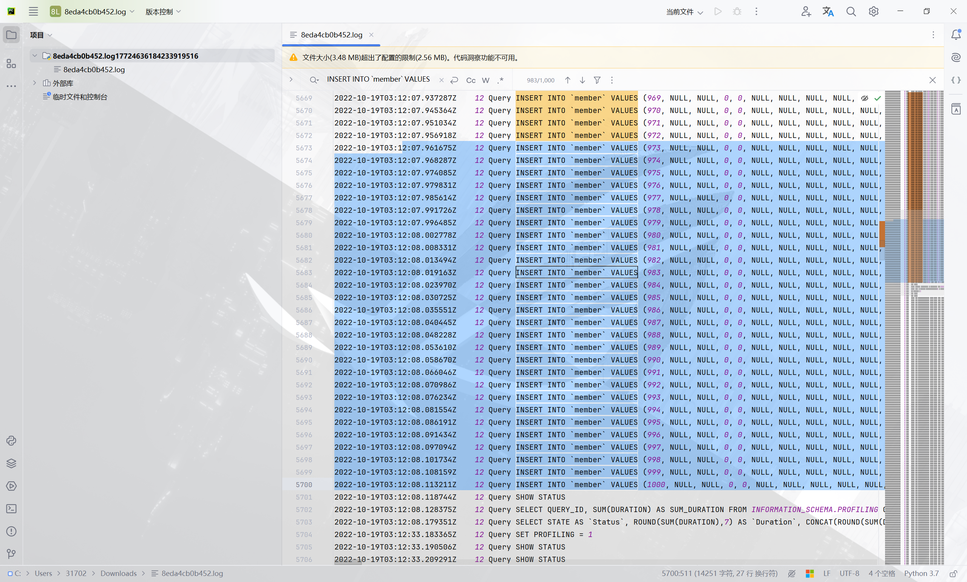The height and width of the screenshot is (582, 967).
Task: Expand the 外部库 tree node
Action: [x=34, y=83]
